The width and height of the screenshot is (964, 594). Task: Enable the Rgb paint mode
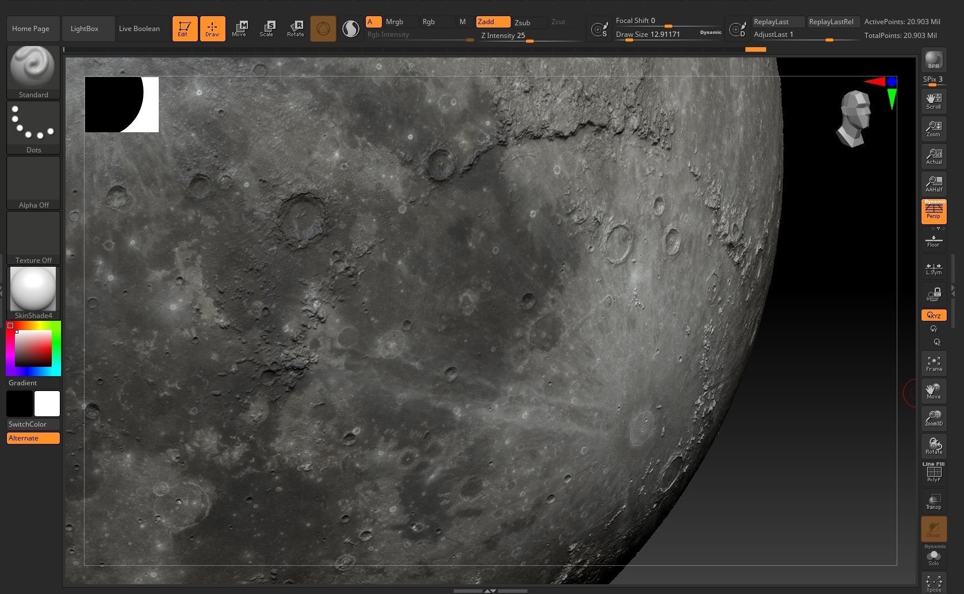click(437, 22)
